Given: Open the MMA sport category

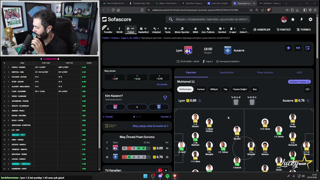Looking at the screenshot, I should 195,30.
